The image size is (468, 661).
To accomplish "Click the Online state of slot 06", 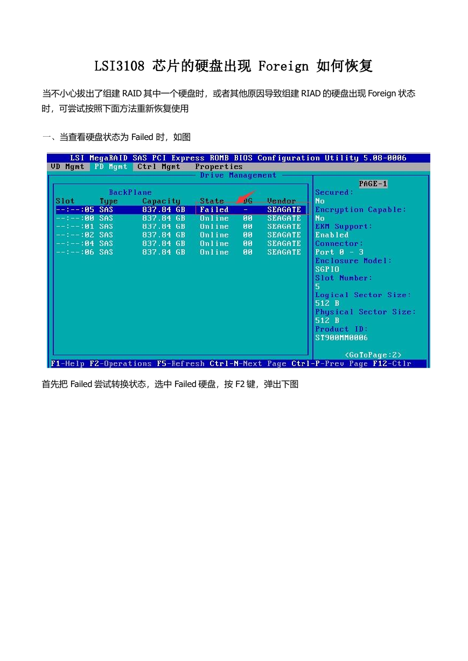I will click(214, 252).
